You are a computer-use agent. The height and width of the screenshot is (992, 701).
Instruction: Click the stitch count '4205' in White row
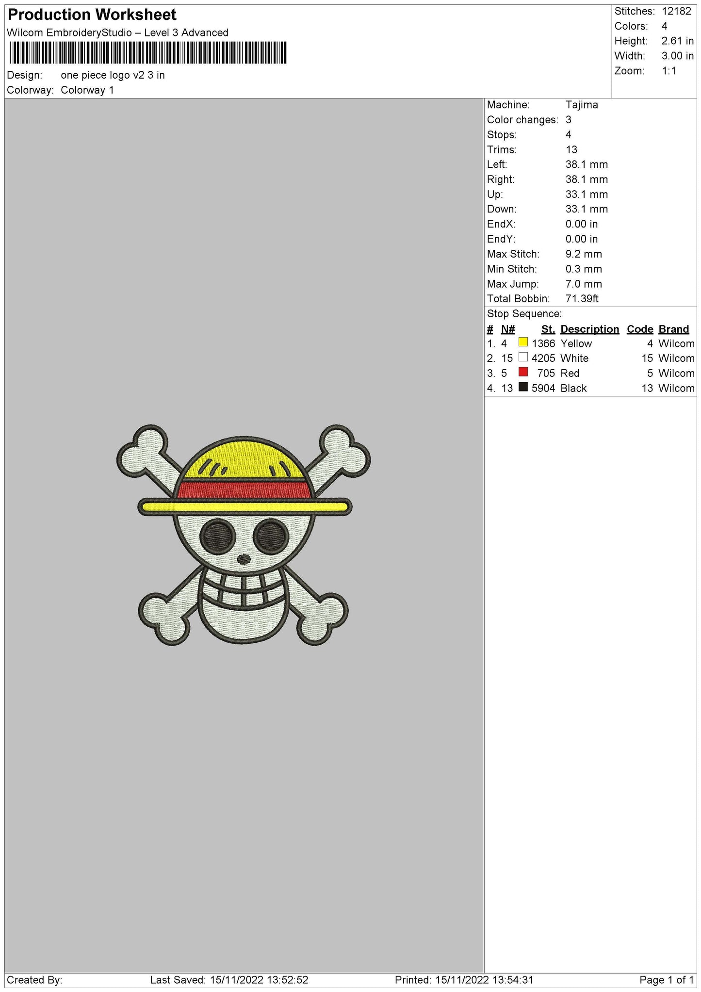pyautogui.click(x=543, y=358)
